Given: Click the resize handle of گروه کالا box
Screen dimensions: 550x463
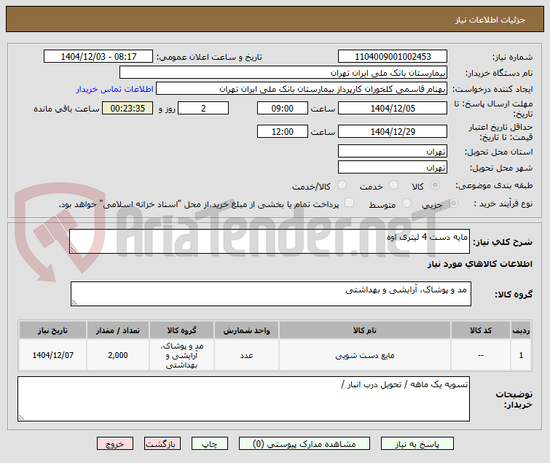Looking at the screenshot, I should coord(74,303).
